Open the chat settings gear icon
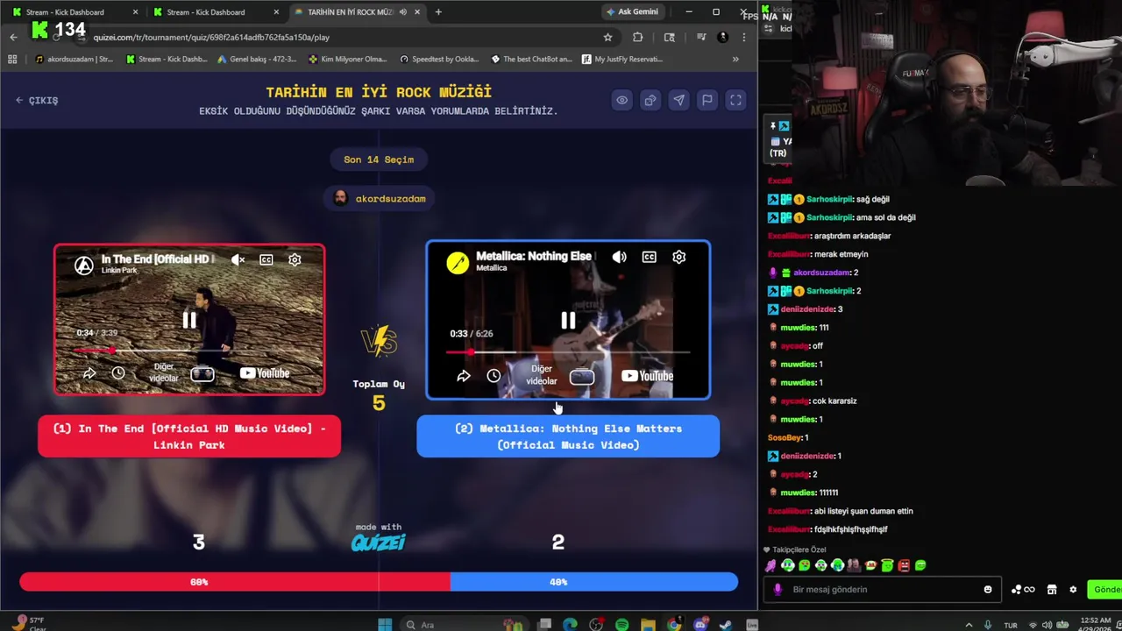 click(x=1073, y=590)
